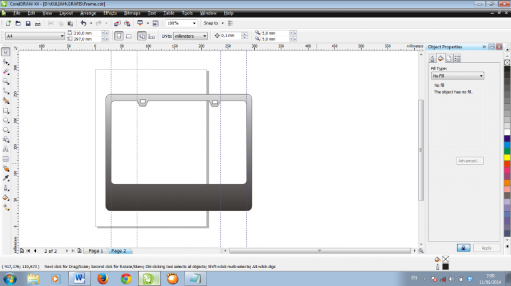This screenshot has width=511, height=286.
Task: Select the Smart fill tool
Action: tap(5, 101)
